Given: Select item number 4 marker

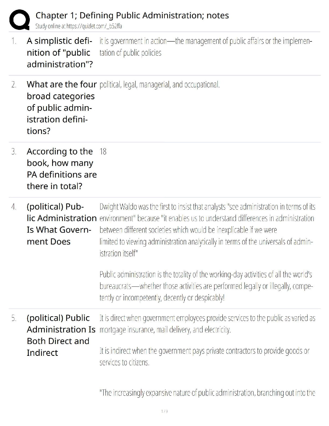Looking at the screenshot, I should 14,207.
